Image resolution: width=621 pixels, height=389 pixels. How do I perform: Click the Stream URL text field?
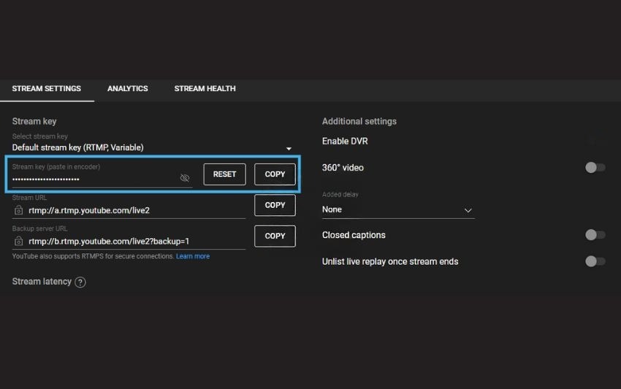coord(132,210)
